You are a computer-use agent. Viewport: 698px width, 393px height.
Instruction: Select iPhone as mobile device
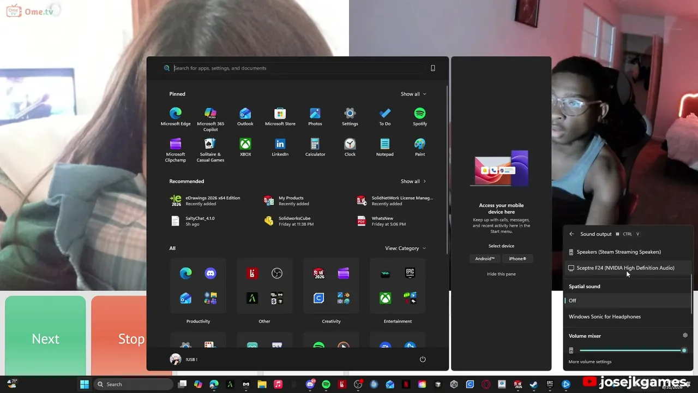click(518, 259)
